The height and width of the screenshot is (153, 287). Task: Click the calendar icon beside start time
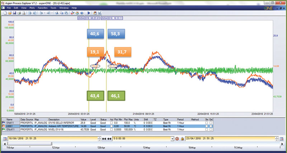[5, 139]
